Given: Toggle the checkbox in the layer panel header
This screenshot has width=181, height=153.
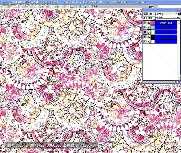Looking at the screenshot, I should point(176,14).
